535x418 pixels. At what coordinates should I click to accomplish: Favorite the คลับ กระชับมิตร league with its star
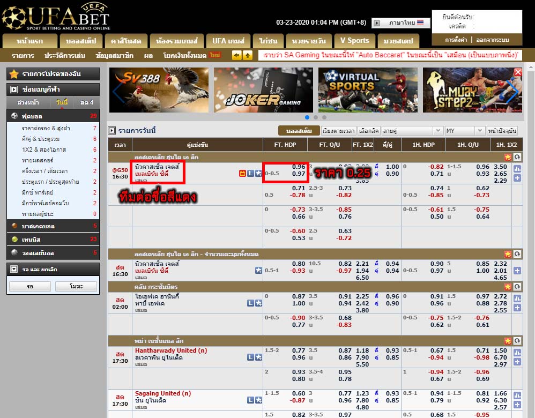click(x=508, y=287)
